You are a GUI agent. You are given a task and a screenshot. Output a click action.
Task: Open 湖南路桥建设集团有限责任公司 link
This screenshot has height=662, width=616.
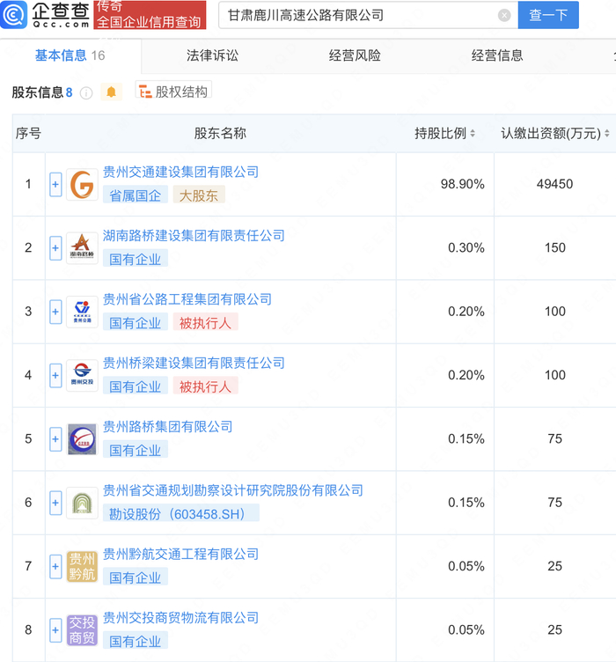194,236
